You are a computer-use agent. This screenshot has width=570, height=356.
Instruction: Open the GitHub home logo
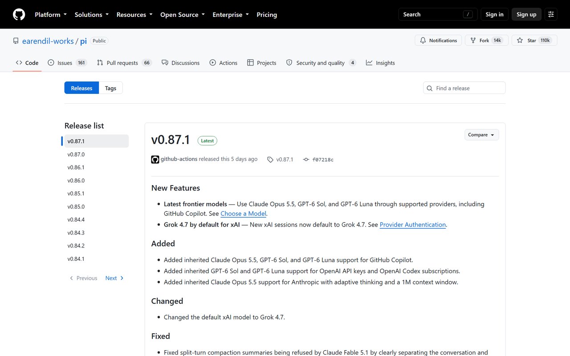pos(19,15)
